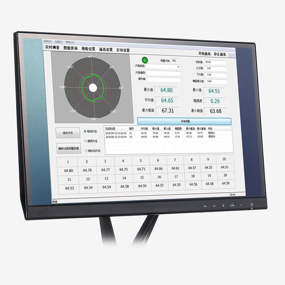Screen dimensions: 285x285
Task: Click the green status indicator light
Action: click(145, 60)
